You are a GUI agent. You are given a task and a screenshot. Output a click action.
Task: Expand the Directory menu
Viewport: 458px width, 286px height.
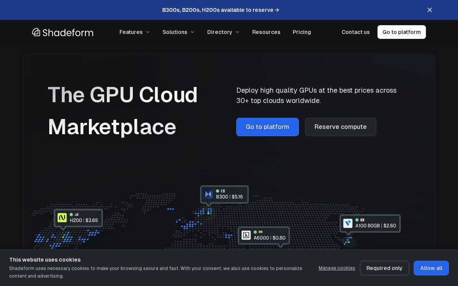(x=223, y=32)
